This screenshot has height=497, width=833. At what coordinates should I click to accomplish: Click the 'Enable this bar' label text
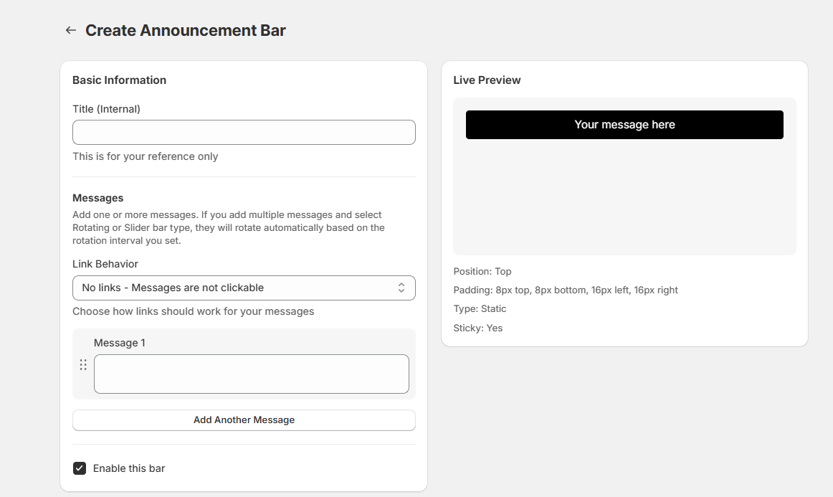[129, 468]
